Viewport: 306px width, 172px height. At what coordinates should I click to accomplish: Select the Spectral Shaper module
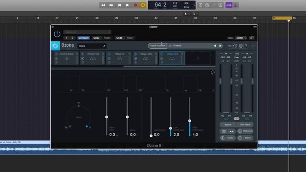click(66, 58)
